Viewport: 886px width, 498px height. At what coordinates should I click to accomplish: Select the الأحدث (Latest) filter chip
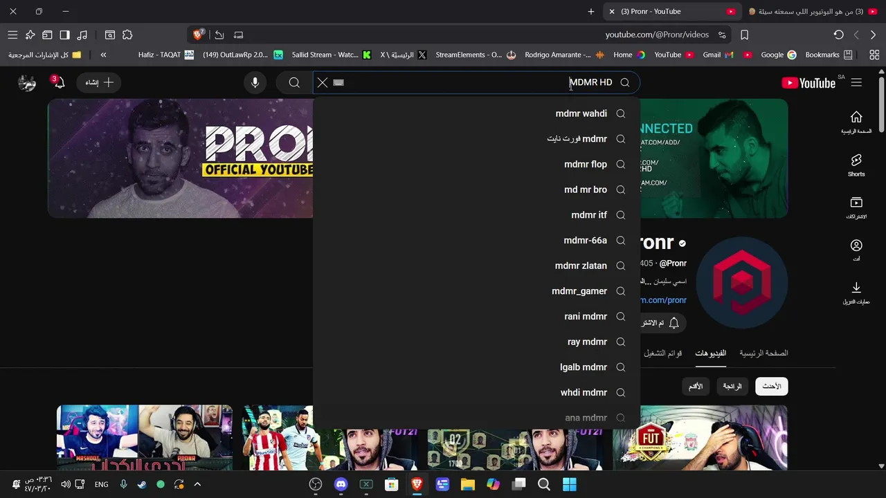click(771, 386)
